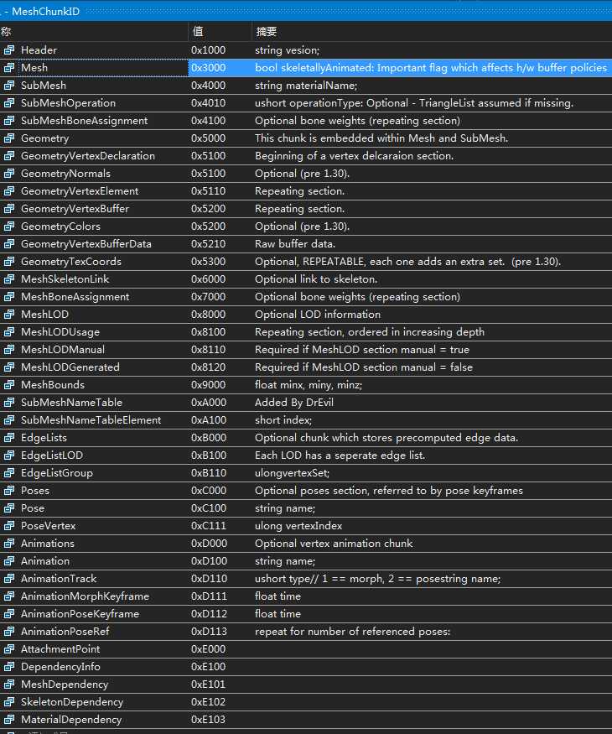The image size is (612, 734).
Task: Click the icon beside GeometryTexCoords
Action: [9, 262]
